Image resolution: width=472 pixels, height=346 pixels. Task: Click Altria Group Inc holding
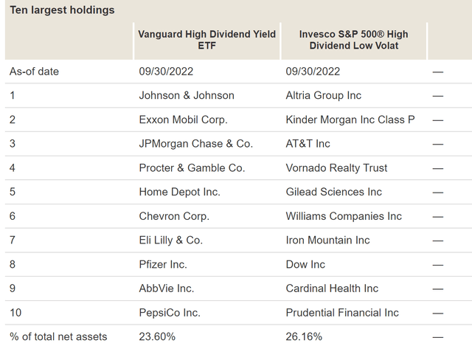pyautogui.click(x=324, y=95)
